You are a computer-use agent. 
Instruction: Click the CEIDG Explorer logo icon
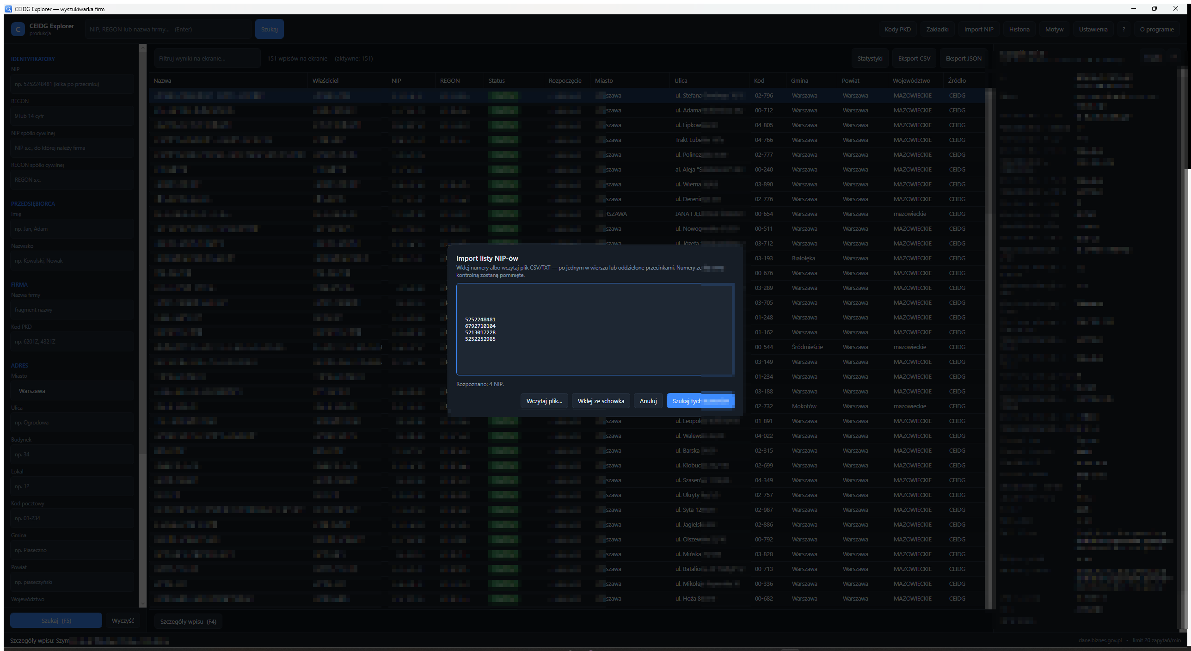click(x=18, y=29)
